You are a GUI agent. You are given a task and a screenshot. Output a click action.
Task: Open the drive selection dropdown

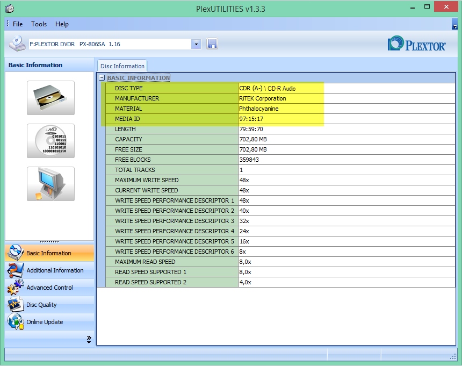pyautogui.click(x=196, y=44)
